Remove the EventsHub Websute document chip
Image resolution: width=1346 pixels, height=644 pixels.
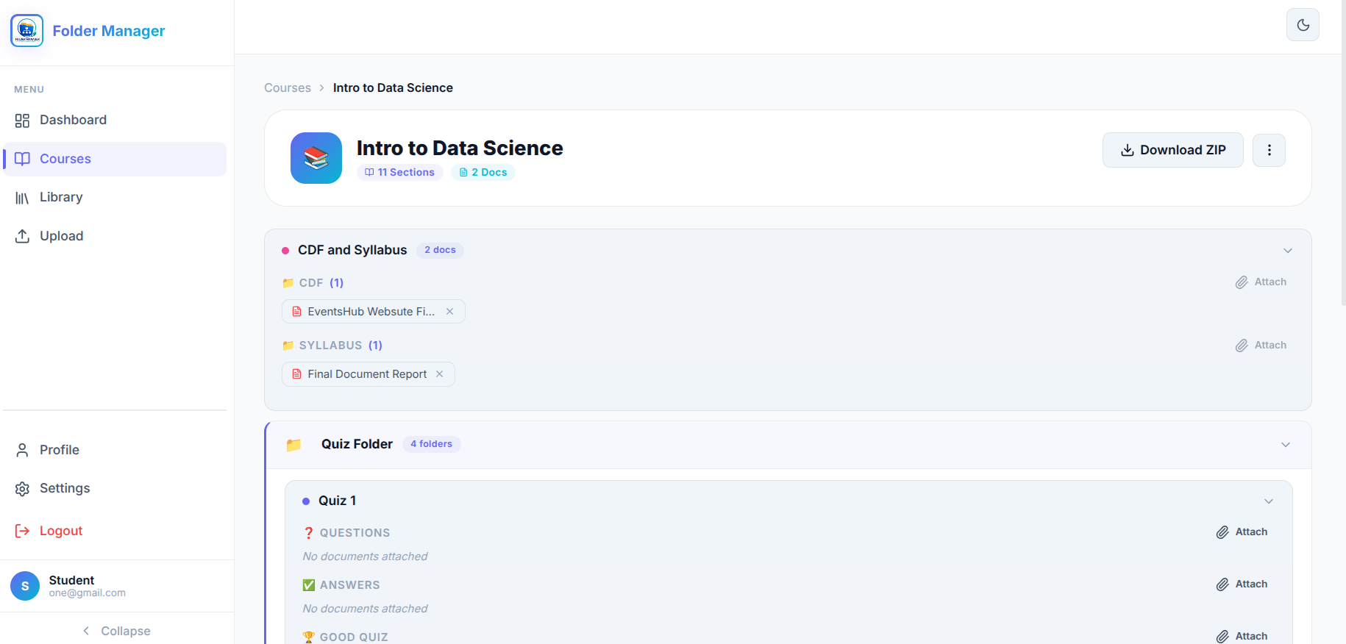[x=449, y=312]
